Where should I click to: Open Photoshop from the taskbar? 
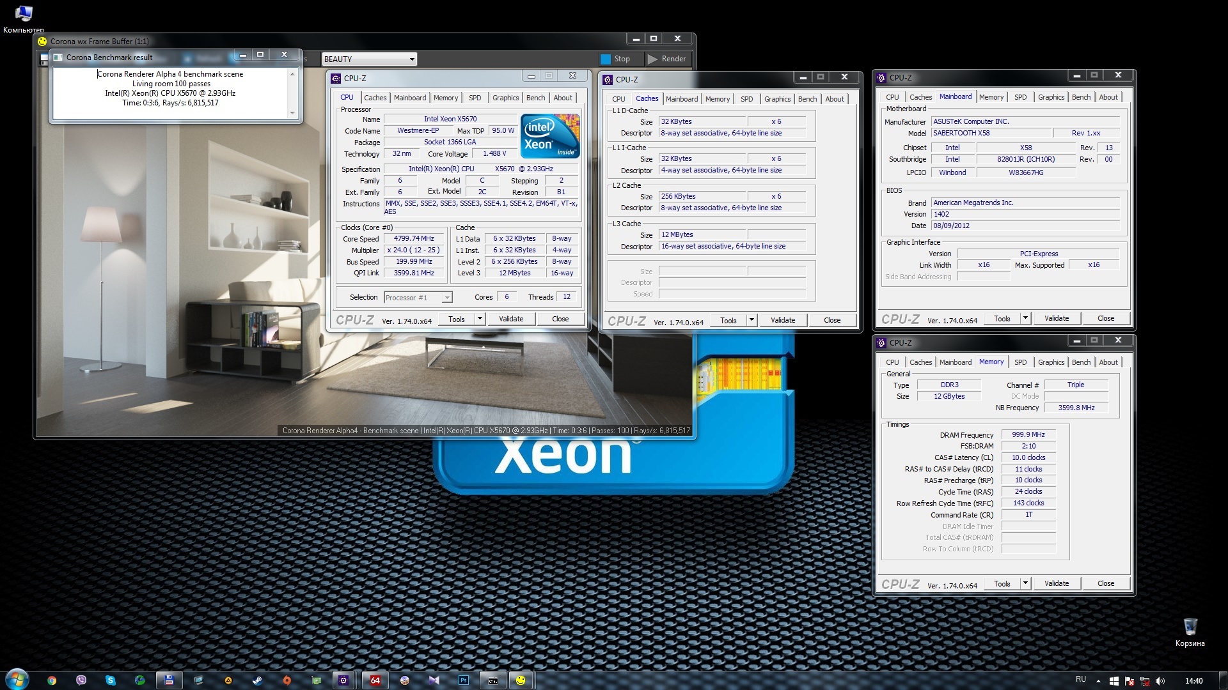[464, 680]
